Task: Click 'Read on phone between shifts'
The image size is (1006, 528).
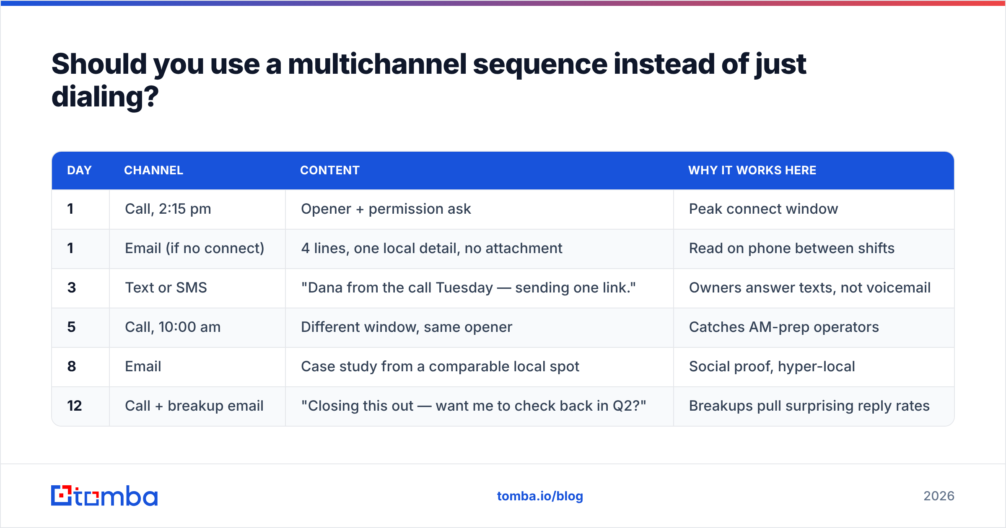Action: [791, 248]
